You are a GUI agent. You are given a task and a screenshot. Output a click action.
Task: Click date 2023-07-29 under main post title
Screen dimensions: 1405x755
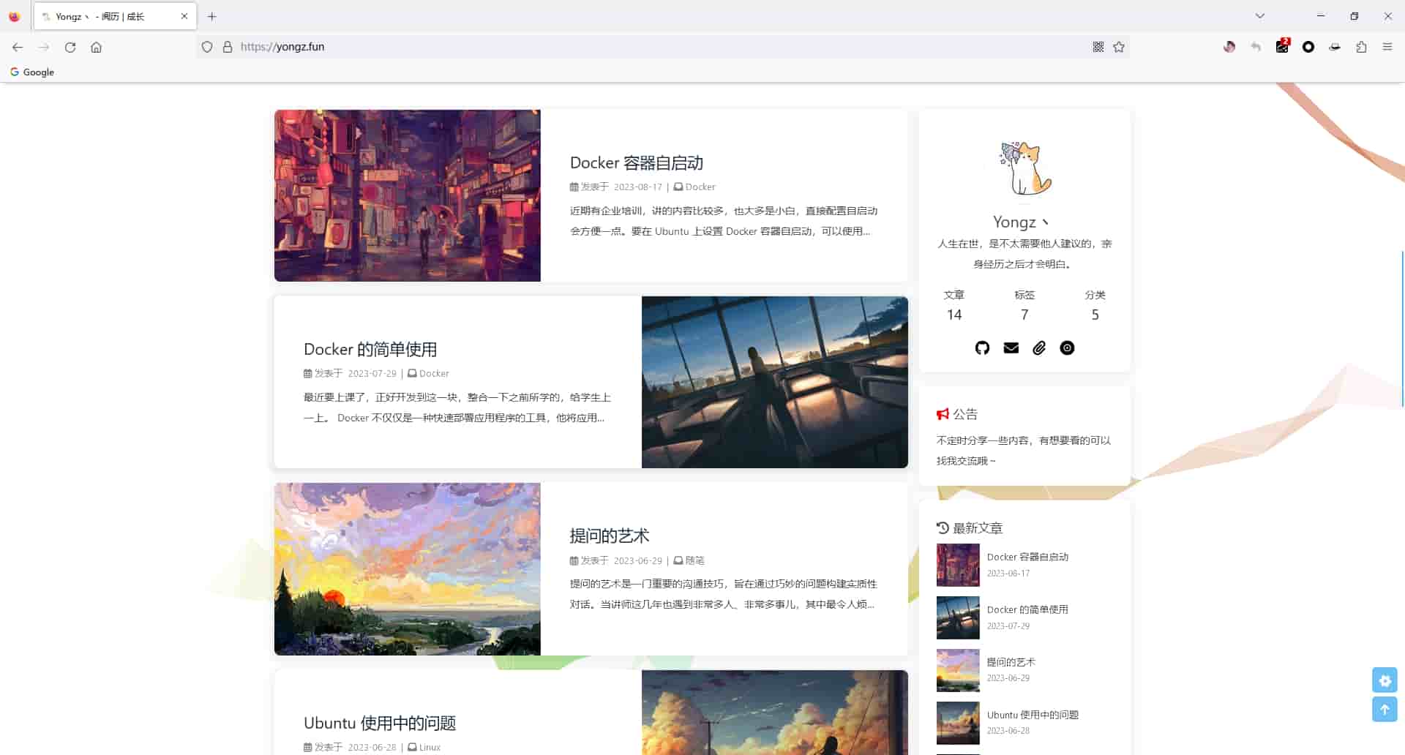[x=372, y=373]
